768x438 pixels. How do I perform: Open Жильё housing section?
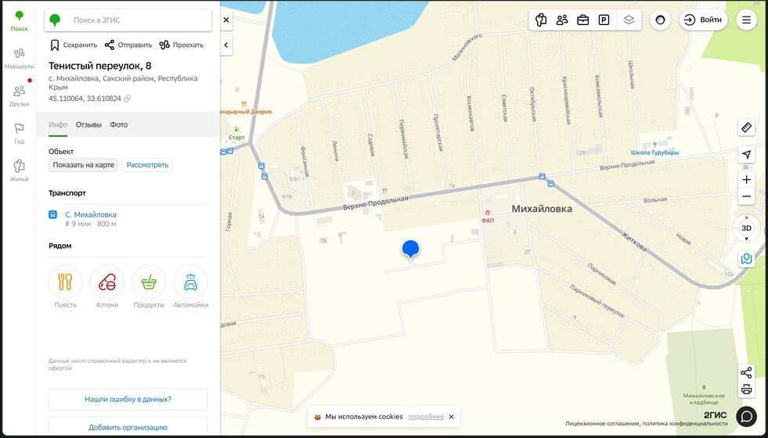point(19,171)
